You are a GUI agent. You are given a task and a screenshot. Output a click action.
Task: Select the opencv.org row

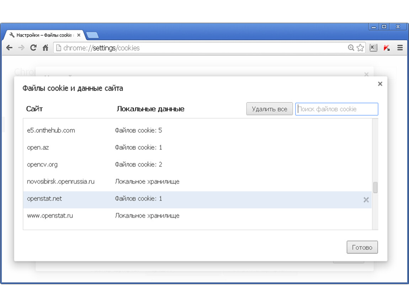(x=197, y=165)
